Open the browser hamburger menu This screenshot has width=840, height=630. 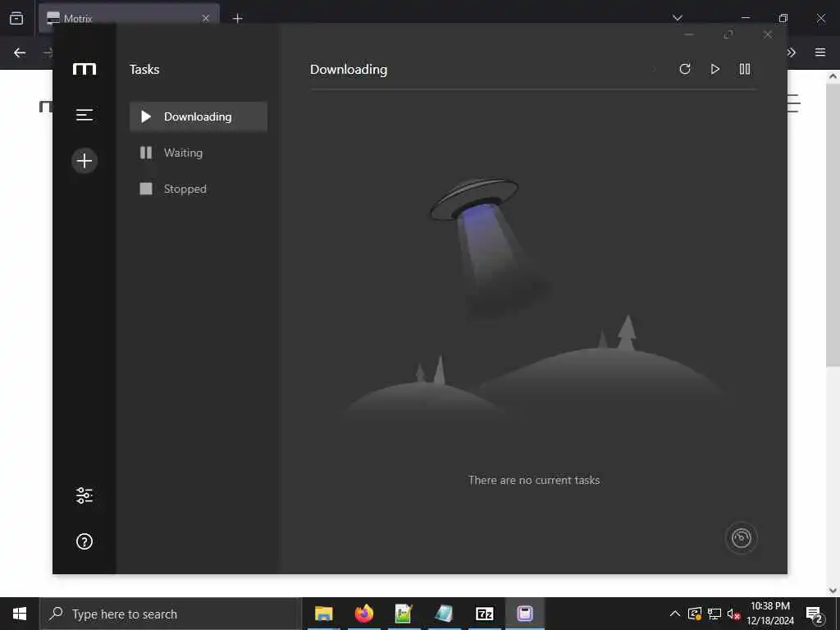(820, 52)
